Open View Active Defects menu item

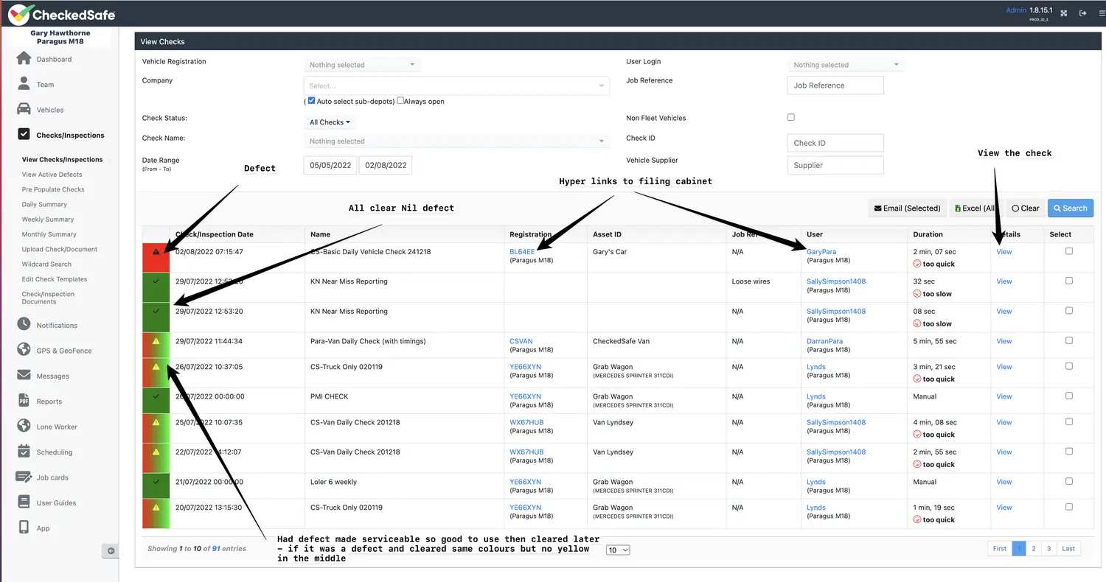(x=52, y=175)
